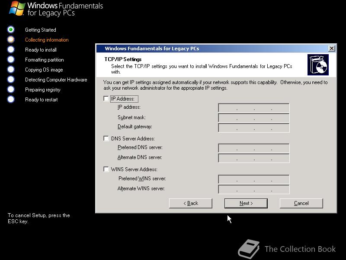Click the Preparing registry step indicator
The width and height of the screenshot is (346, 260).
point(10,89)
